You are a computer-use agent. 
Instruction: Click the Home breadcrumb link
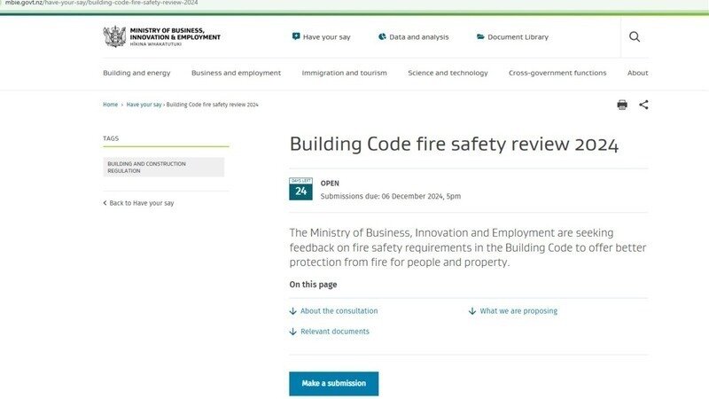(110, 105)
